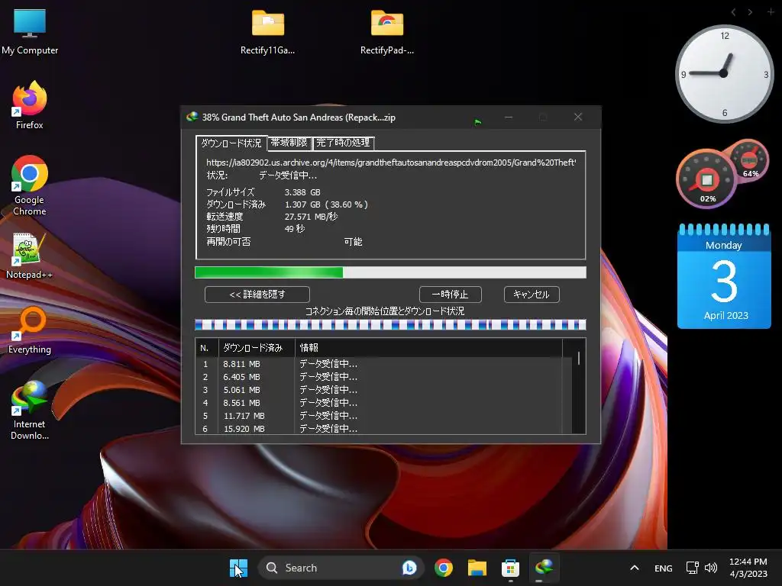
Task: Click the taskbar Search box
Action: 341,568
